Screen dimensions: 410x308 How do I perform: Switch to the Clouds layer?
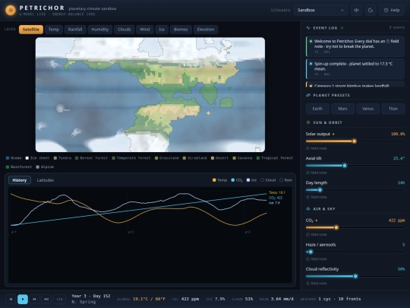[125, 30]
